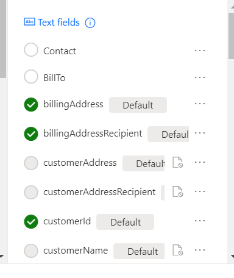Uncheck the billingAddress green checkmark
Screen dimensions: 234x278
31,105
